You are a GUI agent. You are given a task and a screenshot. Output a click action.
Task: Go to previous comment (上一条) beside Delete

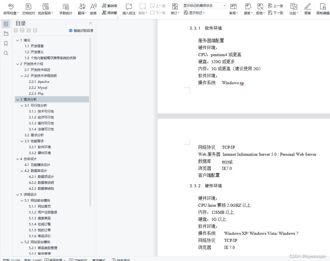click(x=158, y=6)
